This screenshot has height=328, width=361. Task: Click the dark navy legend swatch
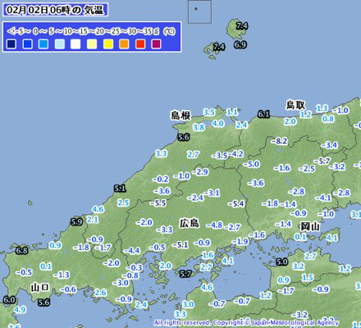(11, 44)
